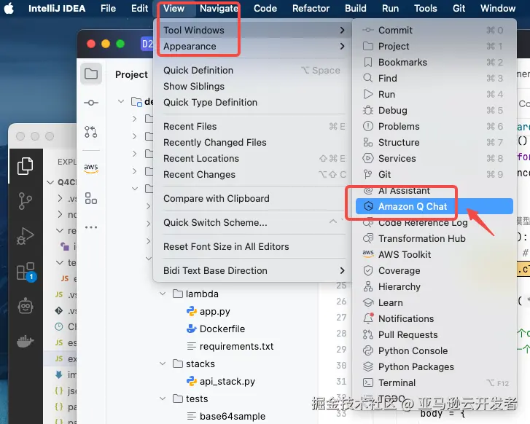Expand the Bidi Text Base Direction submenu arrow
This screenshot has width=530, height=424.
pos(342,270)
